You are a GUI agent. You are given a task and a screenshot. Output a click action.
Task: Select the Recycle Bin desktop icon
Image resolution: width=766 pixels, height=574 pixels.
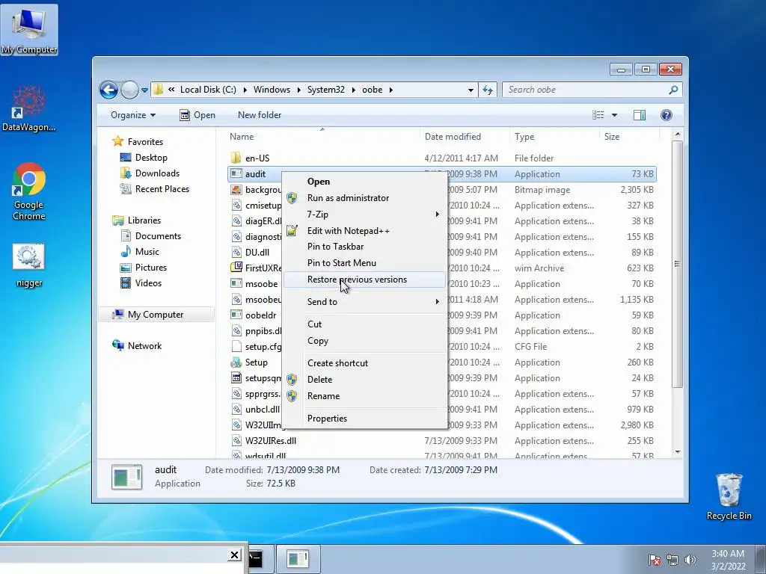729,497
